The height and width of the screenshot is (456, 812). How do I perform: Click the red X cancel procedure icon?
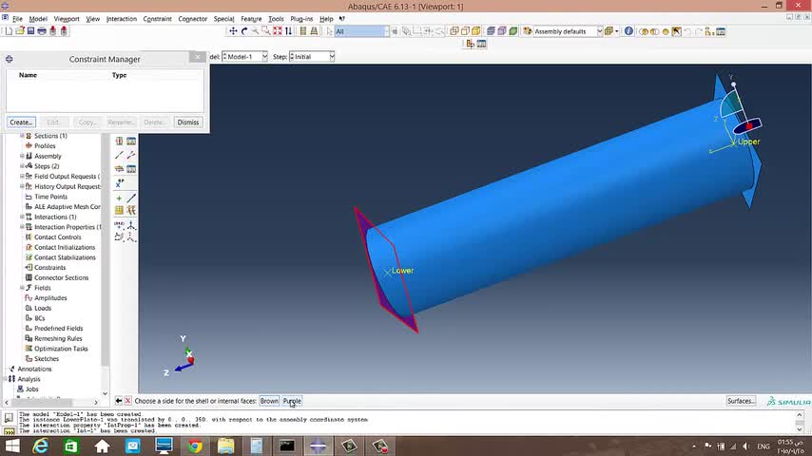click(128, 401)
